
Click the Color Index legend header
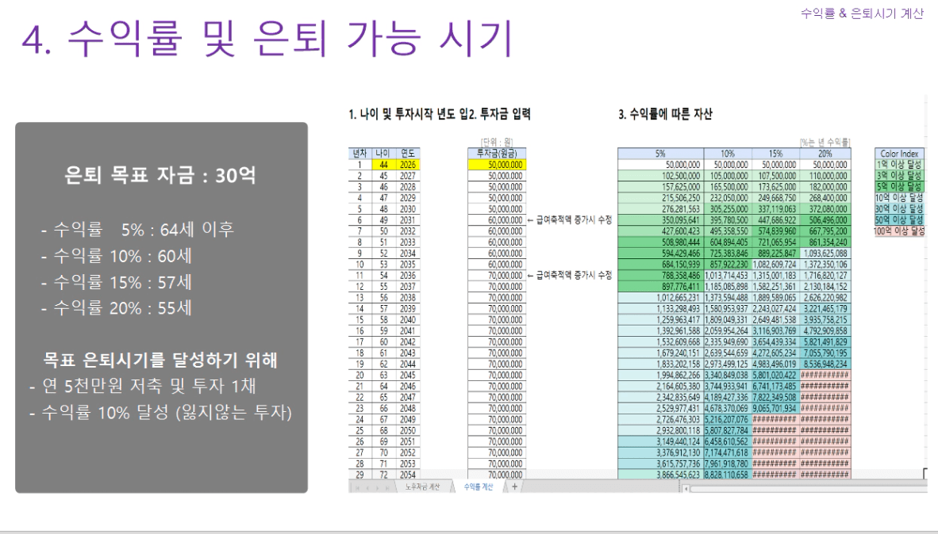click(899, 154)
